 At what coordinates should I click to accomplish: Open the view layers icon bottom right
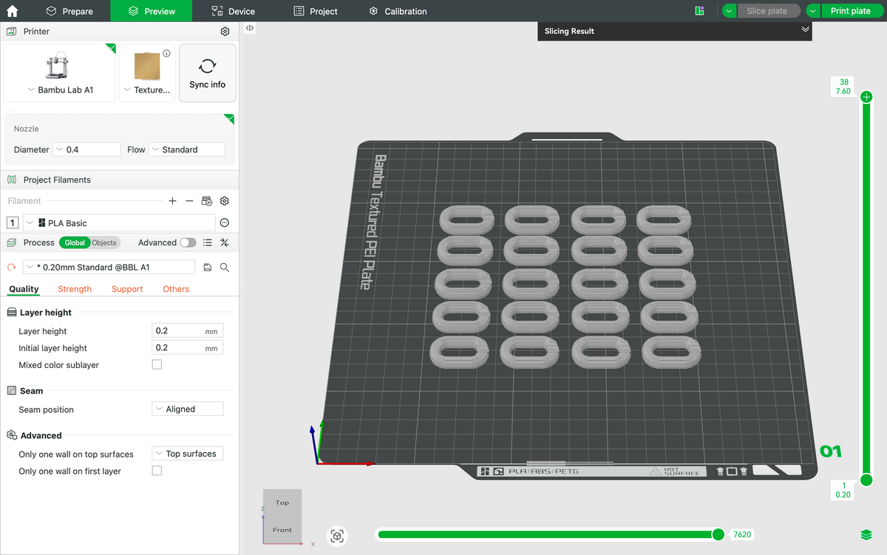coord(866,534)
